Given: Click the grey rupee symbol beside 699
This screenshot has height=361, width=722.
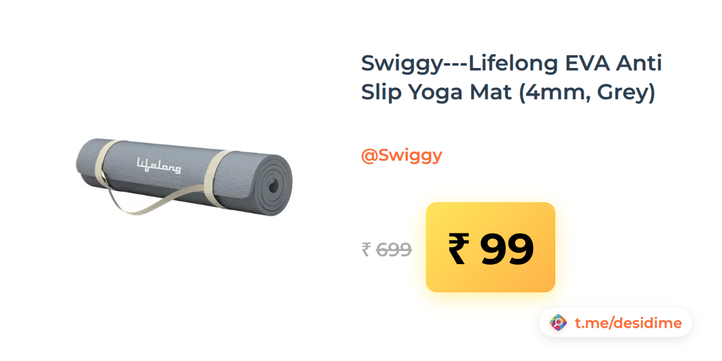Looking at the screenshot, I should [x=366, y=249].
